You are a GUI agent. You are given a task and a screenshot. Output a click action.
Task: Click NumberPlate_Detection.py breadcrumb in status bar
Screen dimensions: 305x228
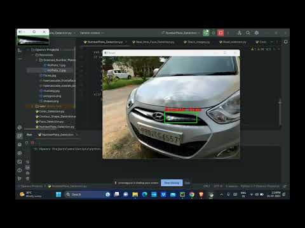[67, 186]
